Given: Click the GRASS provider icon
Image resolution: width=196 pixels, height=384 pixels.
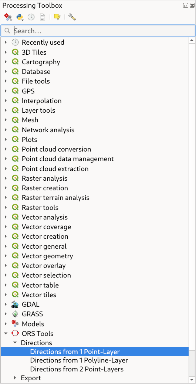Looking at the screenshot, I should click(x=15, y=314).
